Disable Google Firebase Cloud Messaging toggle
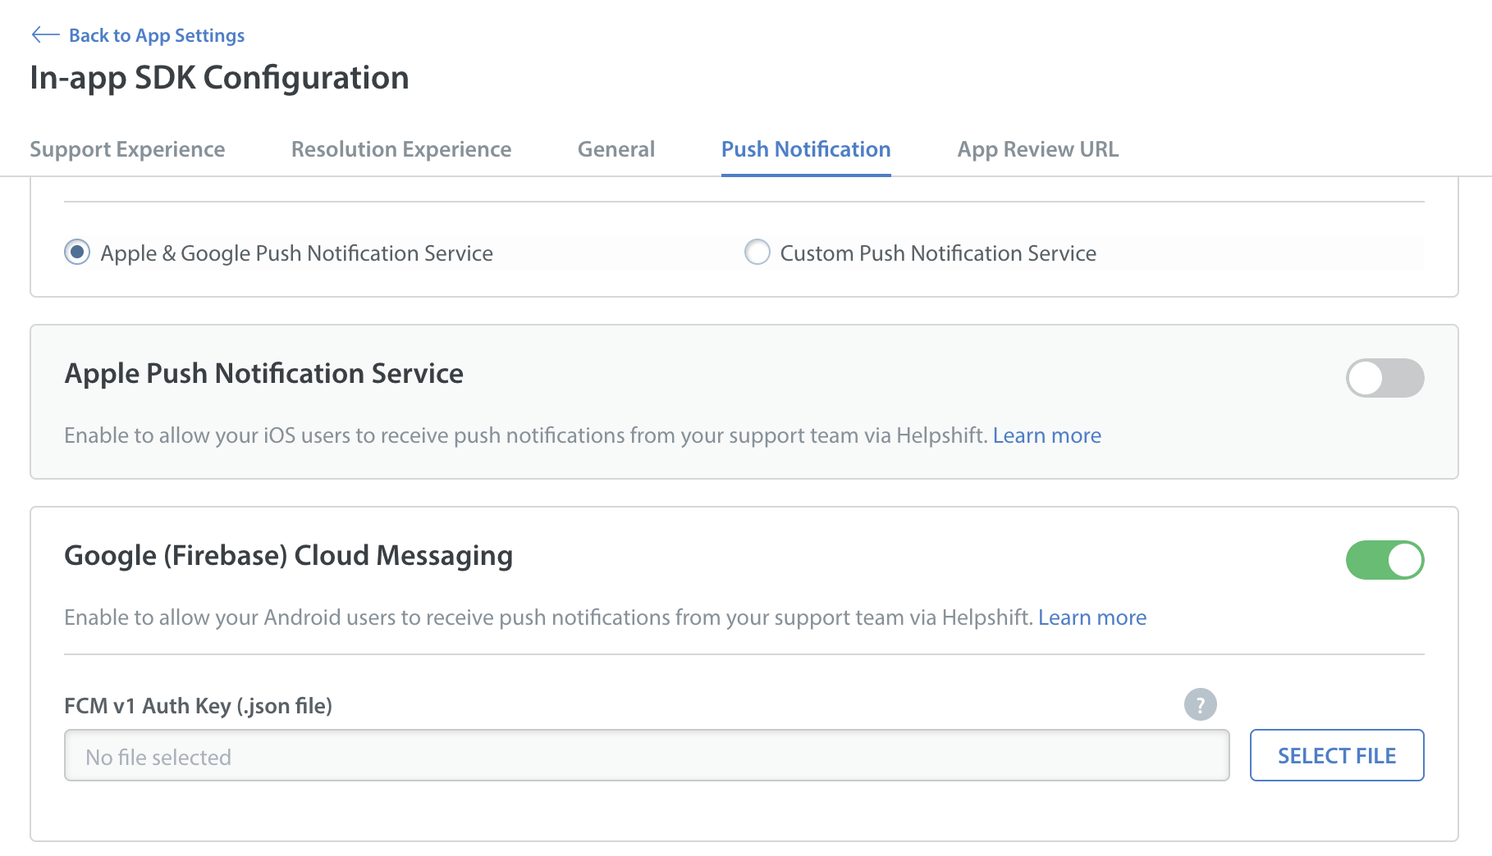Image resolution: width=1492 pixels, height=856 pixels. coord(1384,560)
